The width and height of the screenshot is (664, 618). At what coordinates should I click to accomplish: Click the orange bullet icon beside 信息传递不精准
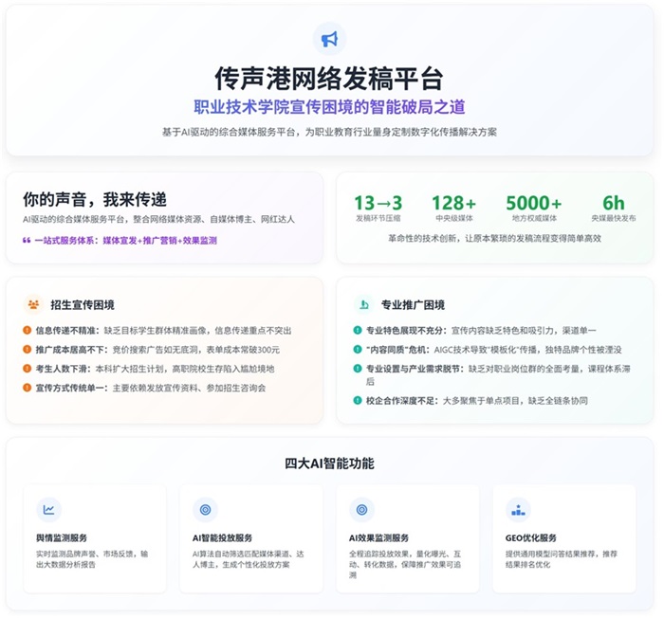pos(28,331)
